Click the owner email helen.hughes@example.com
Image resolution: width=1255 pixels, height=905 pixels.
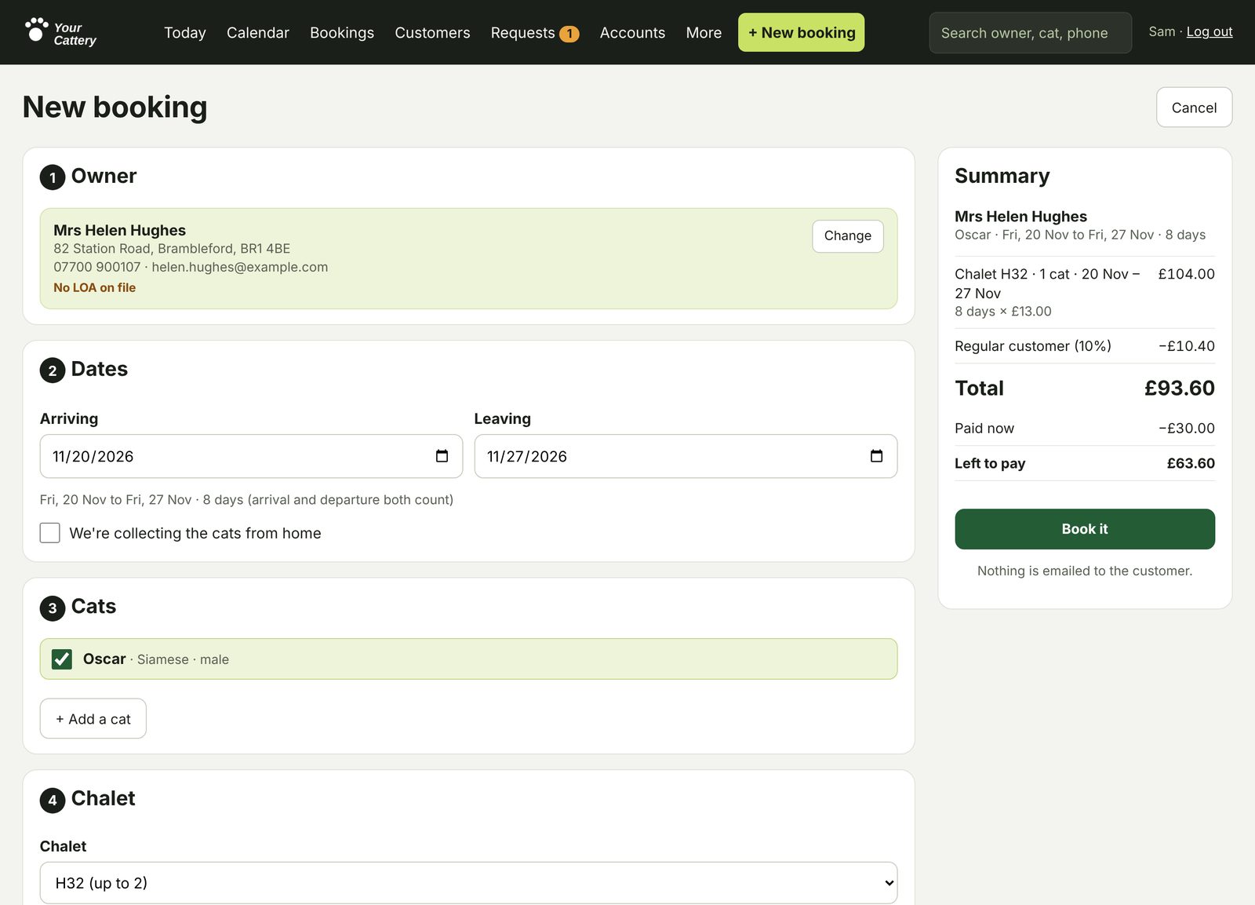click(240, 267)
